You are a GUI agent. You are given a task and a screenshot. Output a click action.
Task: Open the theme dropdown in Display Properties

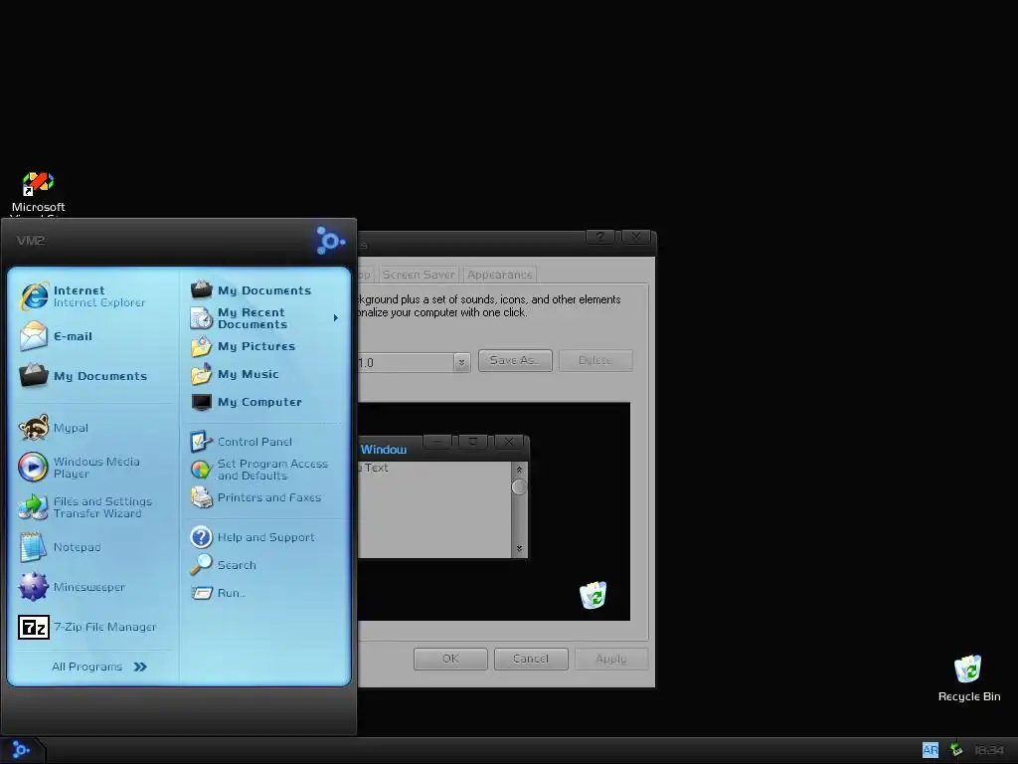click(461, 362)
